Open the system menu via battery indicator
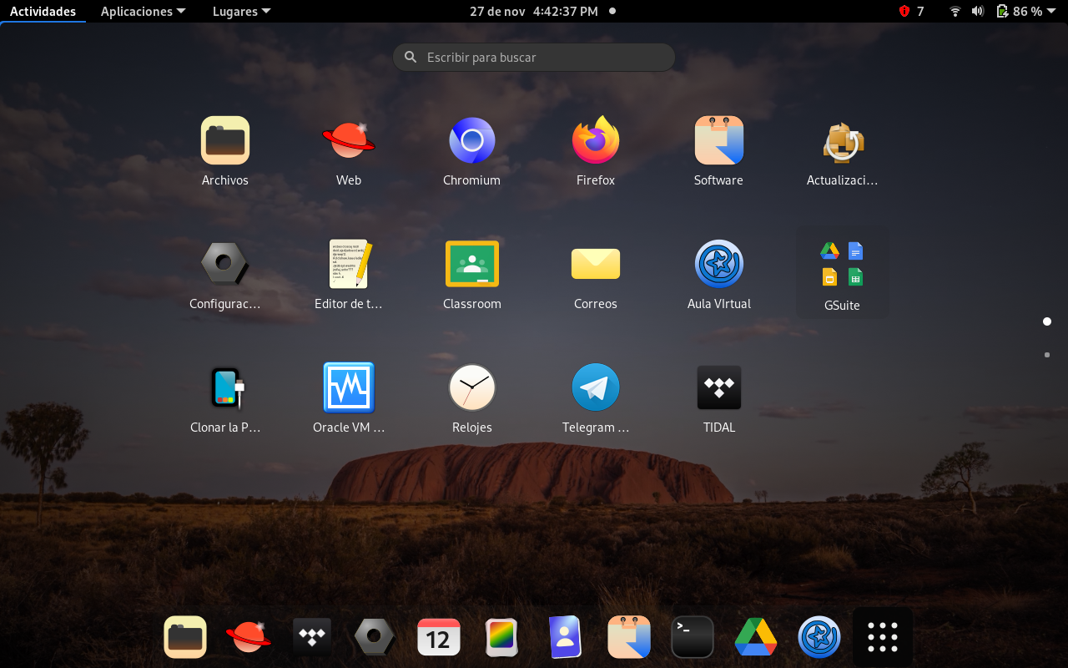The image size is (1068, 668). [1027, 12]
